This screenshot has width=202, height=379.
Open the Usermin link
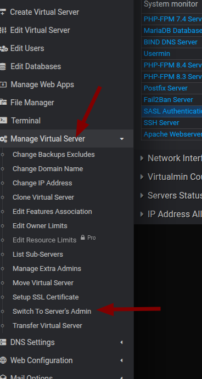157,53
